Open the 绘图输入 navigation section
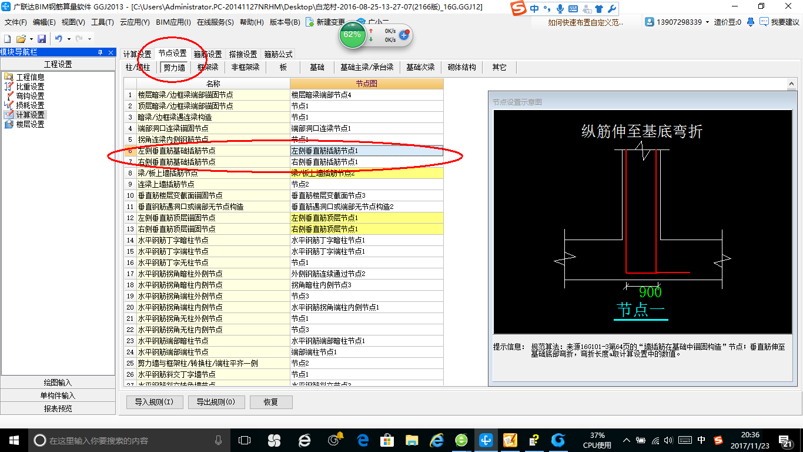The width and height of the screenshot is (803, 452). (58, 383)
